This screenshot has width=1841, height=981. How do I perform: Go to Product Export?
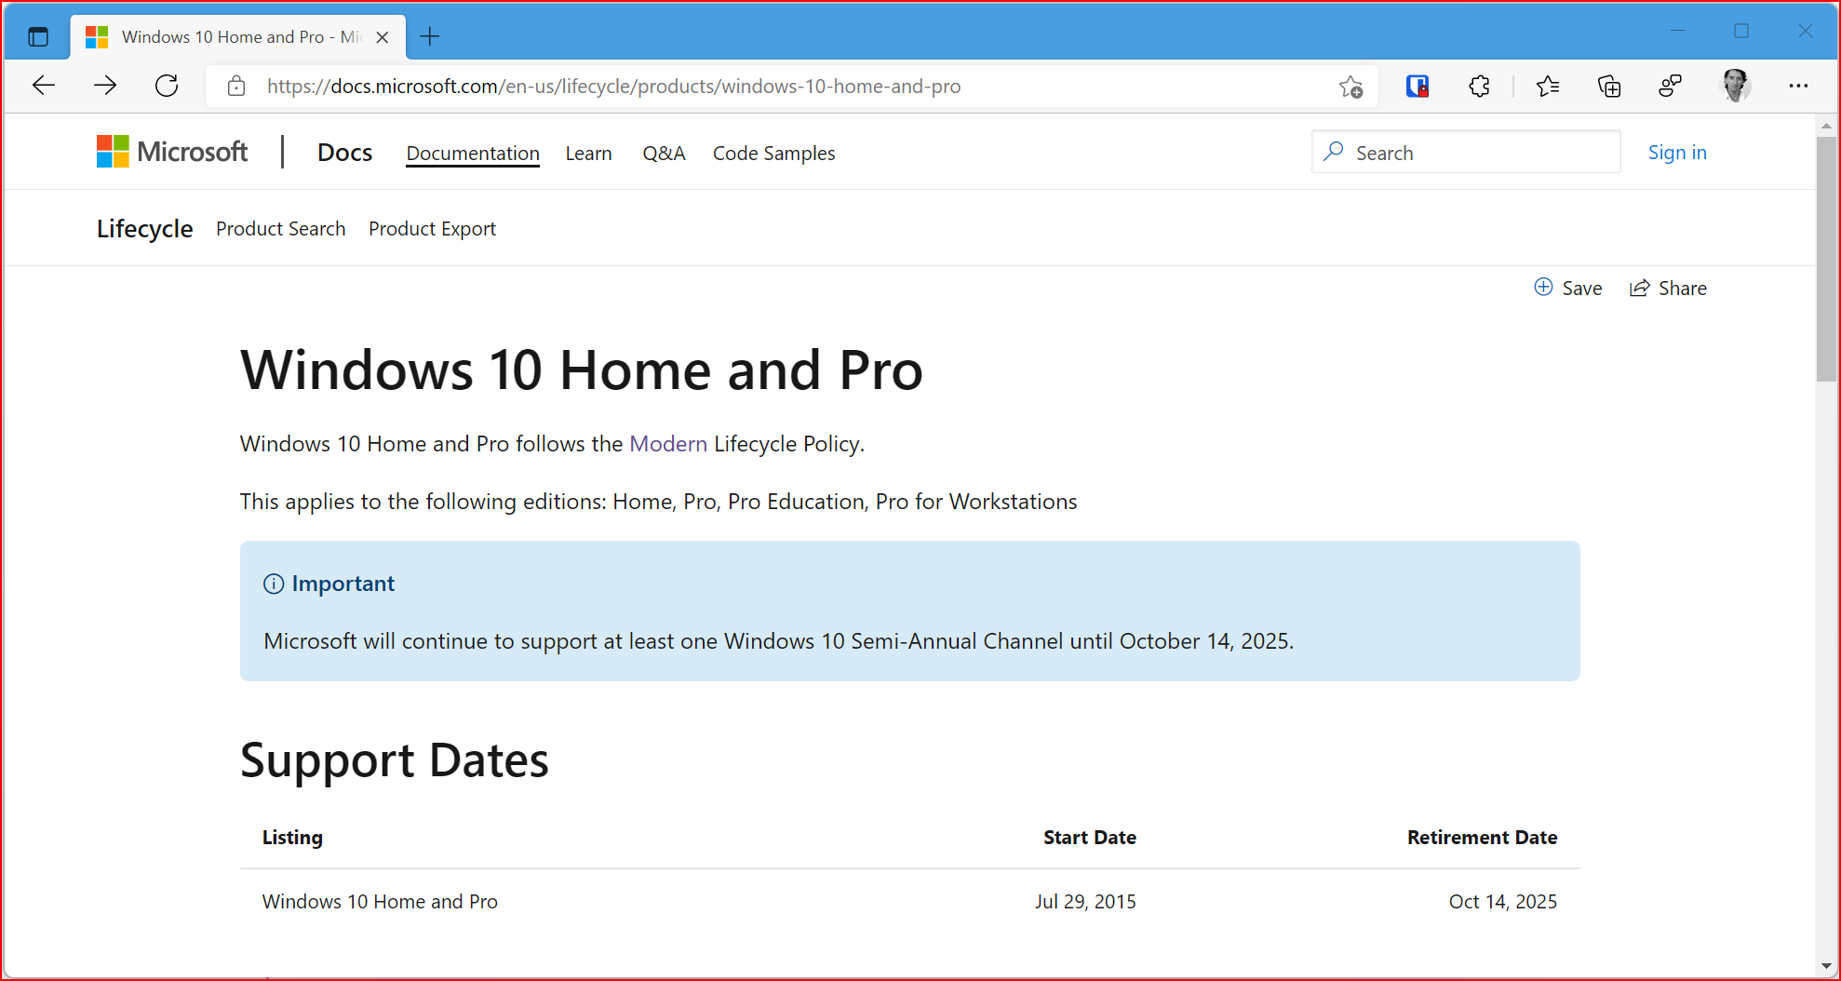click(432, 229)
